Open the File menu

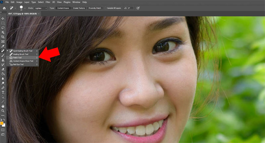pos(7,2)
